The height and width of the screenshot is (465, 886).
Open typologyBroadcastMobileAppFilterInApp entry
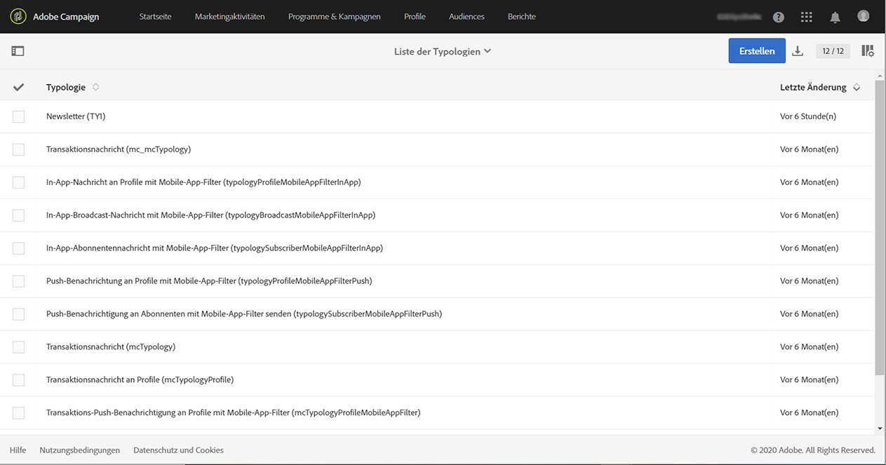(210, 215)
